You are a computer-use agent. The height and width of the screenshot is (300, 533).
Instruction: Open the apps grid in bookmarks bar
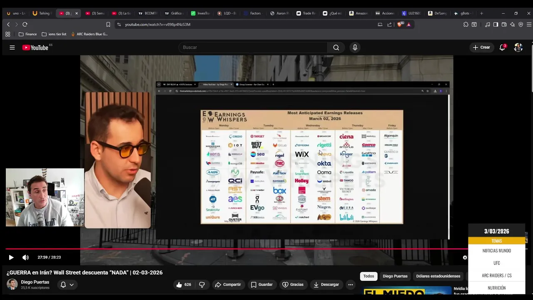(7, 34)
